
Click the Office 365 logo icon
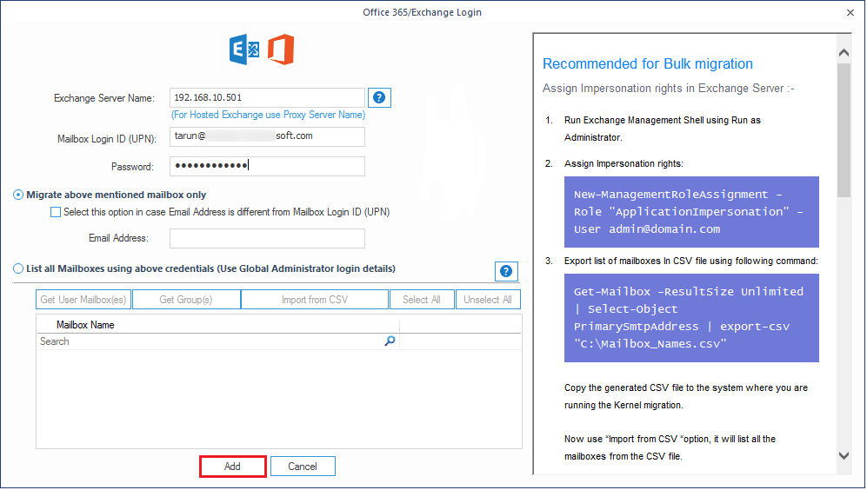point(281,50)
